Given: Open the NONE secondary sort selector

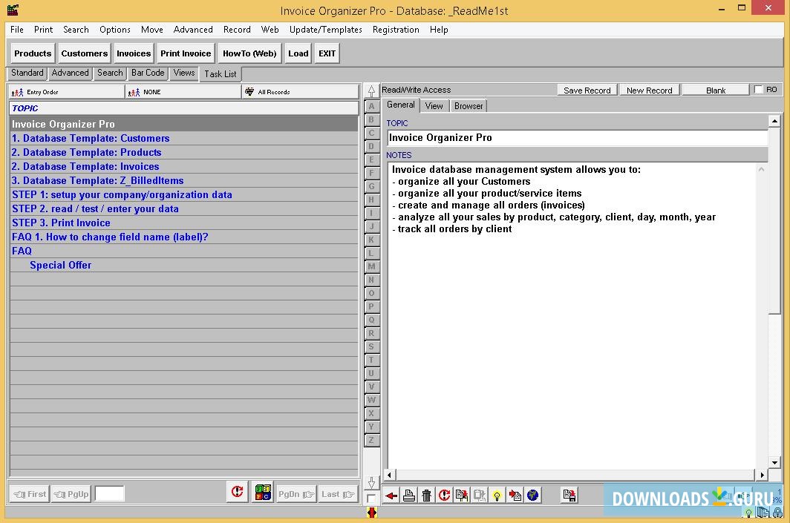Looking at the screenshot, I should click(183, 92).
